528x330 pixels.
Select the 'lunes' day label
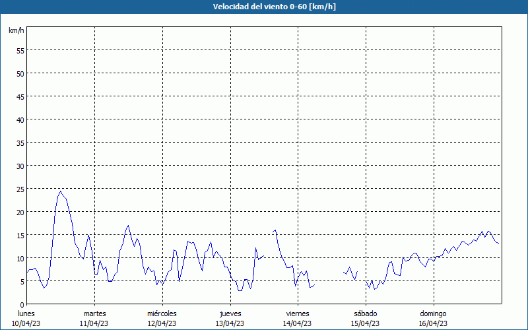[x=26, y=313]
